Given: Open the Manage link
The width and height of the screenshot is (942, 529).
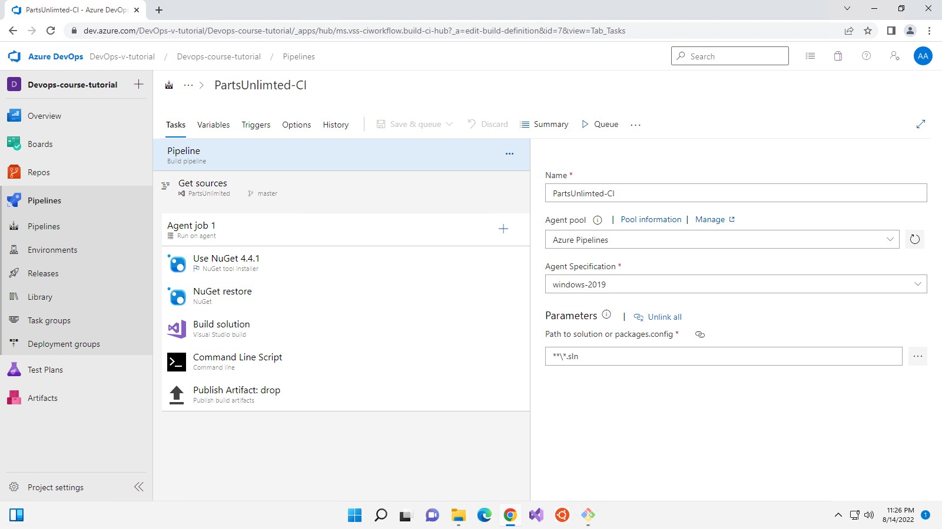Looking at the screenshot, I should coord(715,219).
